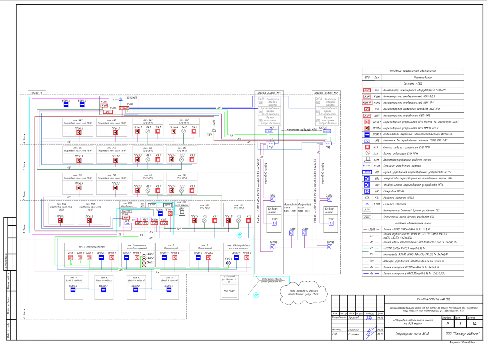Click the ETH1 Ethernet socket legend symbol
This screenshot has width=487, height=345.
(367, 204)
